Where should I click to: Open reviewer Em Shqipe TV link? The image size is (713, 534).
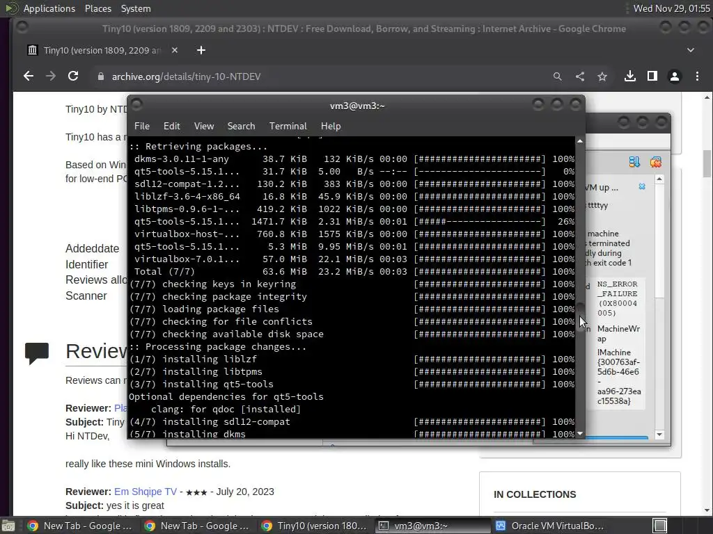146,492
